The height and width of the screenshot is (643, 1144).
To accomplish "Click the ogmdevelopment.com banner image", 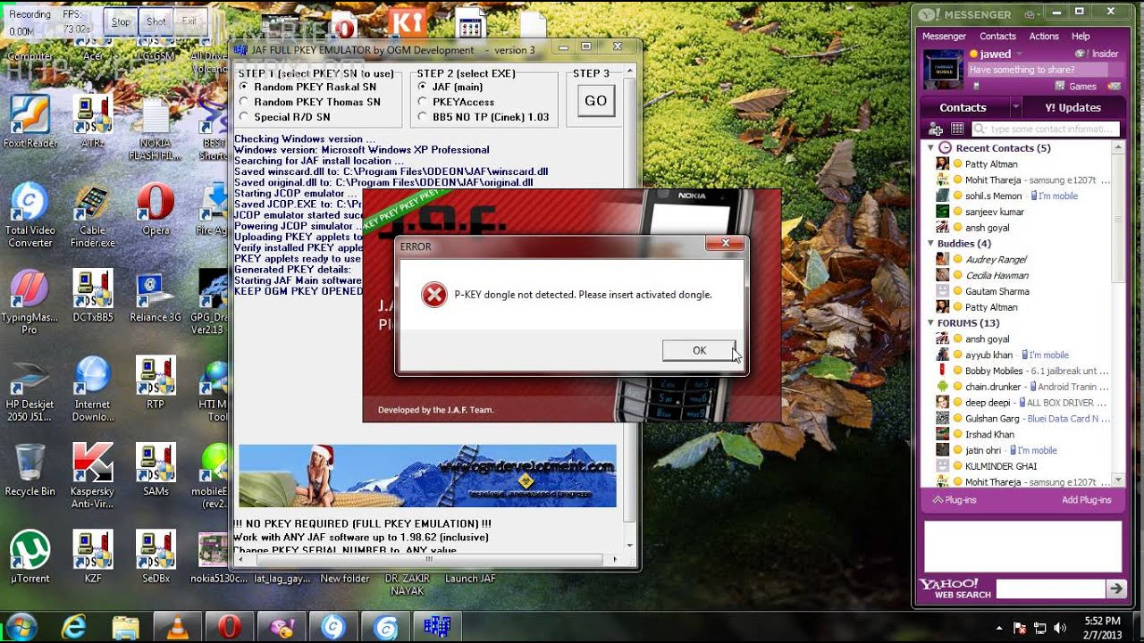I will tap(427, 476).
